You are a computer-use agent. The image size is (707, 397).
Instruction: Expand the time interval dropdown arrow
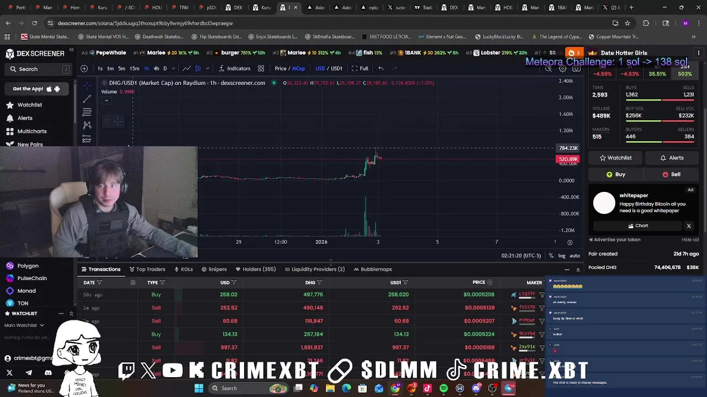pos(173,68)
